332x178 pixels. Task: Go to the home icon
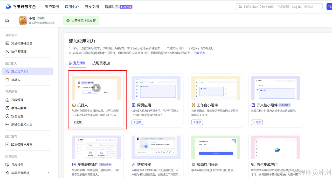7,20
